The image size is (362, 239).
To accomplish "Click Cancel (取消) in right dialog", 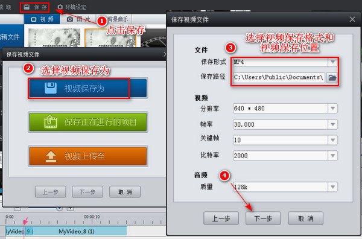I will pos(306,218).
